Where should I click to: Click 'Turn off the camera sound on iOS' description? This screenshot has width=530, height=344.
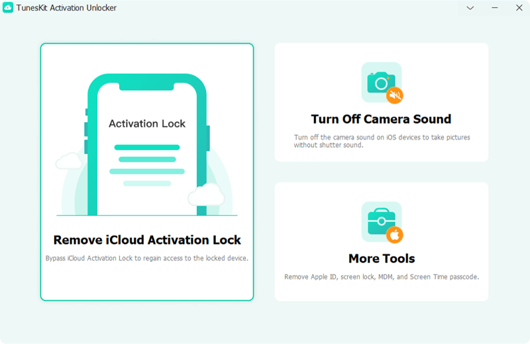pyautogui.click(x=382, y=141)
